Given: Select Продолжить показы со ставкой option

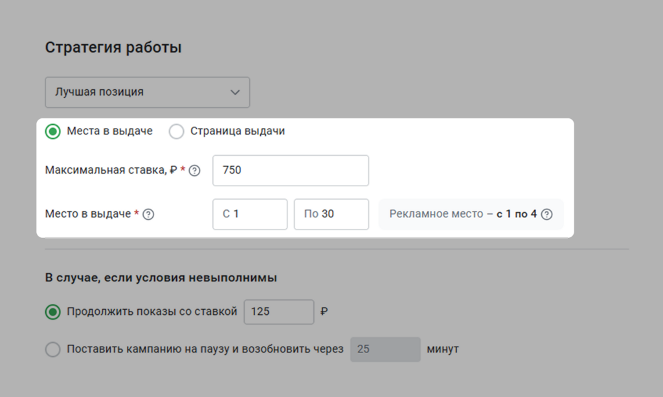Looking at the screenshot, I should point(52,312).
